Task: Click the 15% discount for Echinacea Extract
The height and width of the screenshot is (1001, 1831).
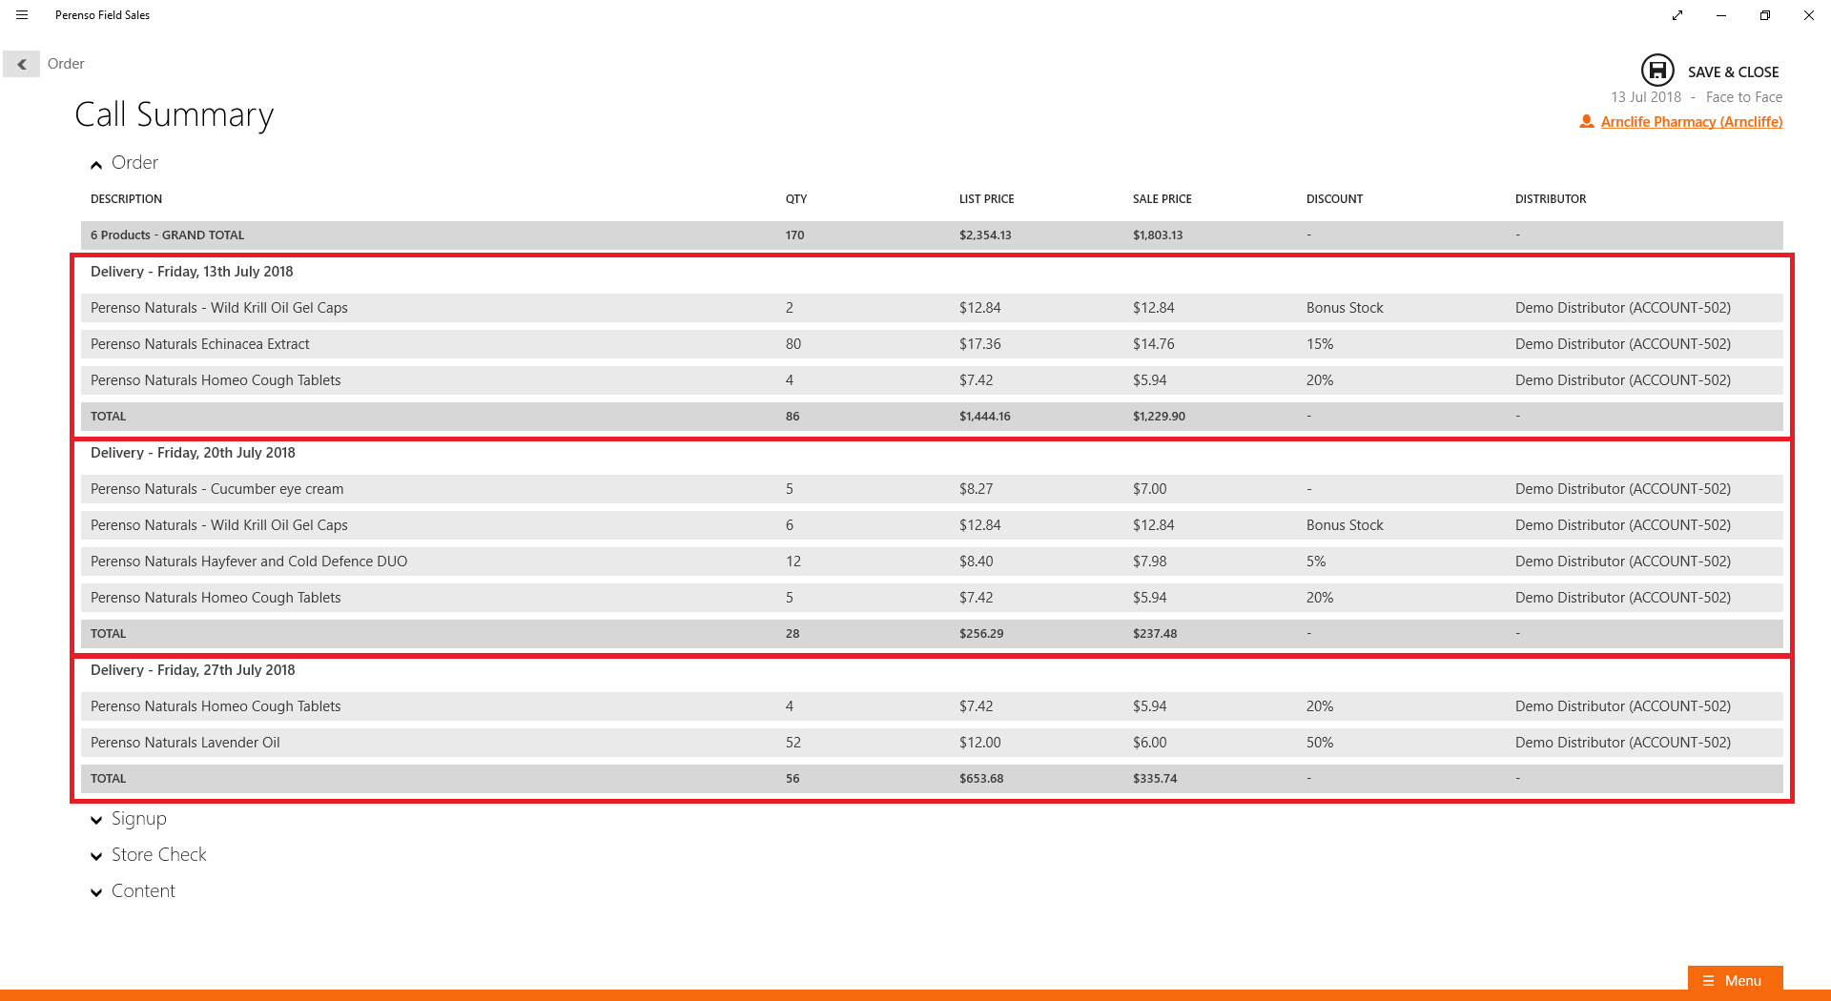Action: point(1320,344)
